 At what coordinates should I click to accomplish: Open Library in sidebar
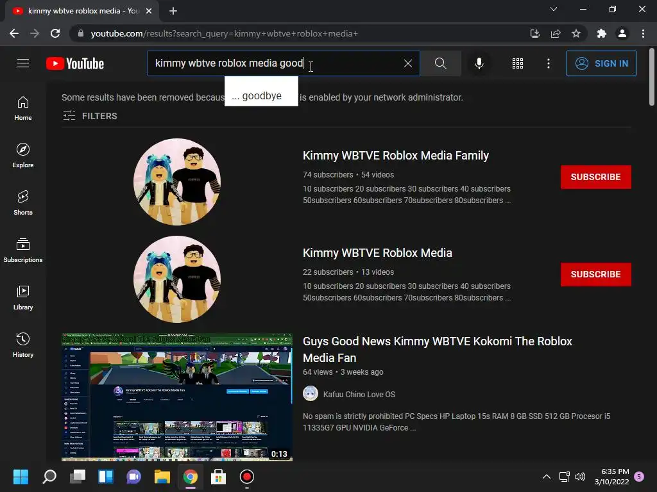(x=23, y=297)
